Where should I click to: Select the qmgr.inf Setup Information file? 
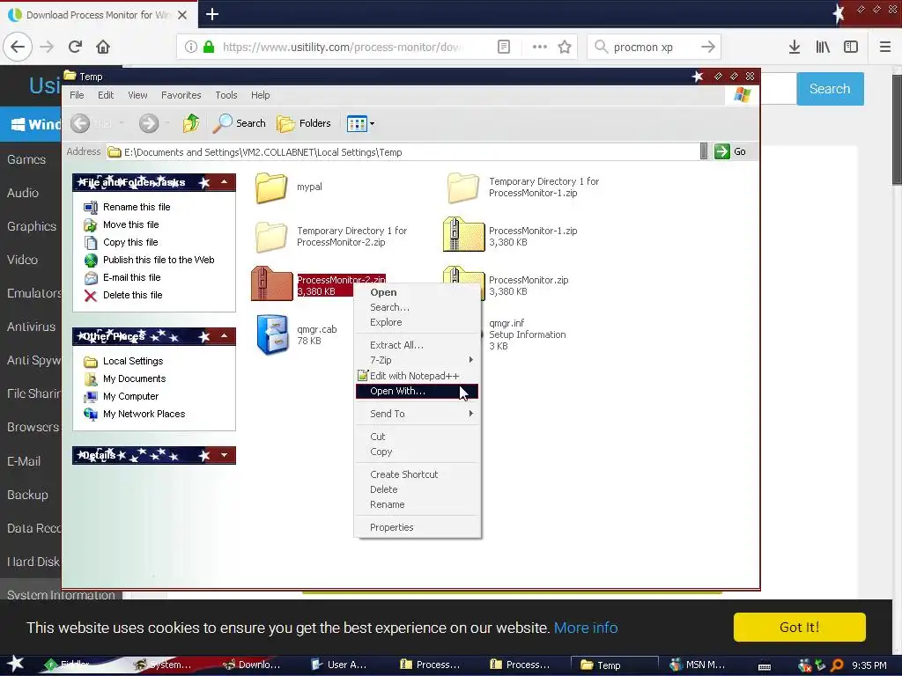527,334
